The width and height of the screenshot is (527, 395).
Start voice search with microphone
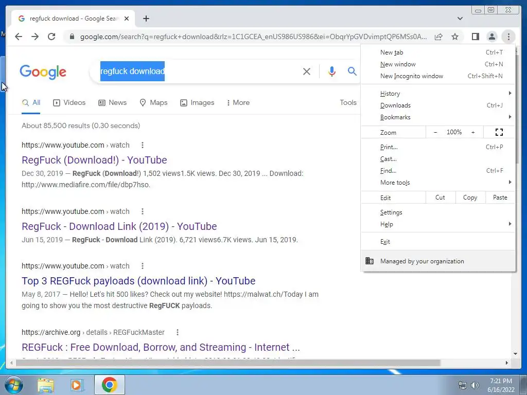(332, 71)
